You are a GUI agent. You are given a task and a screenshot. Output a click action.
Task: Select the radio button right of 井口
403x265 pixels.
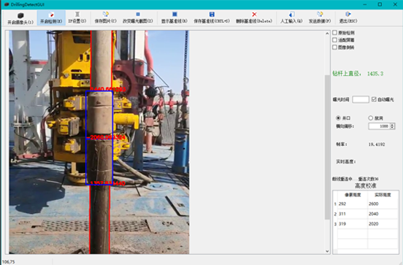[x=371, y=118]
